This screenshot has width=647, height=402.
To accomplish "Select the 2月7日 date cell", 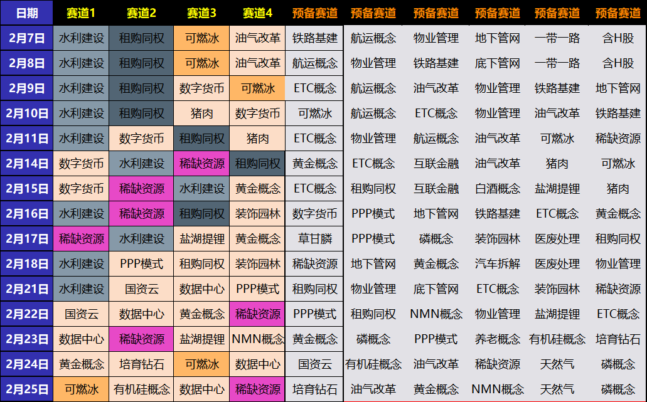I will pos(27,38).
